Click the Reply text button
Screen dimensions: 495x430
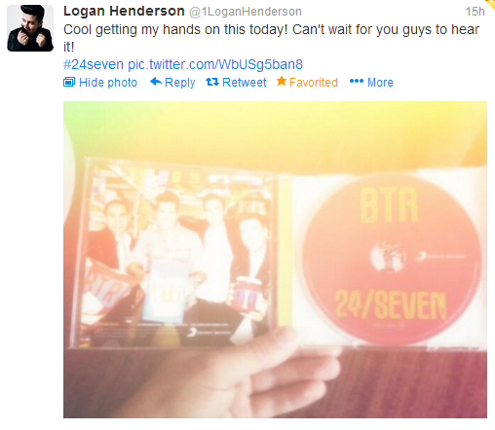coord(179,83)
